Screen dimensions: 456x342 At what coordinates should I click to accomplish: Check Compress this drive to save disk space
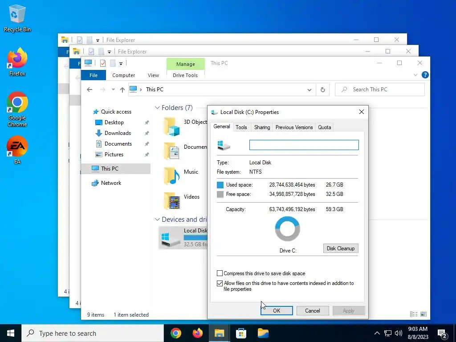pyautogui.click(x=220, y=273)
